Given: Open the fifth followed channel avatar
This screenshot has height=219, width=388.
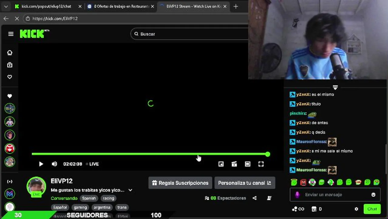Looking at the screenshot, I should coord(10,162).
